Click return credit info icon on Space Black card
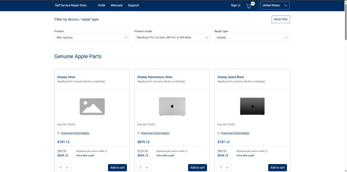 click(266, 151)
